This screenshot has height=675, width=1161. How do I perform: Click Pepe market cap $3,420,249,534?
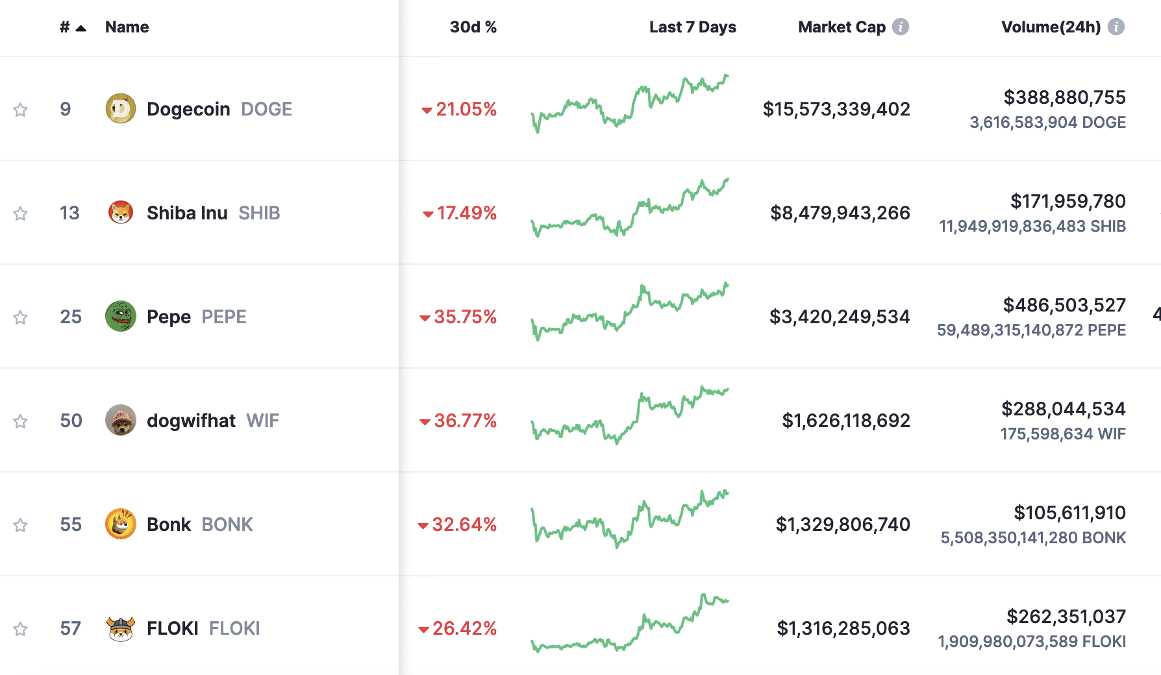click(x=840, y=317)
